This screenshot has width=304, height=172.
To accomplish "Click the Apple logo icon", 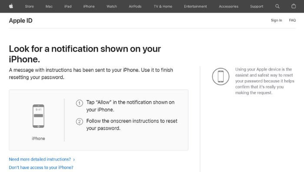I will coord(11,6).
